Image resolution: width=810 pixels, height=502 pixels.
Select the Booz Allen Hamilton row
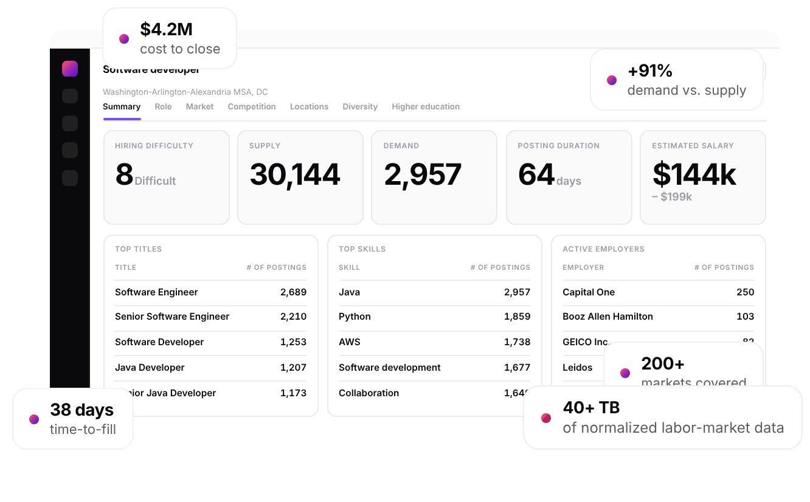(658, 317)
